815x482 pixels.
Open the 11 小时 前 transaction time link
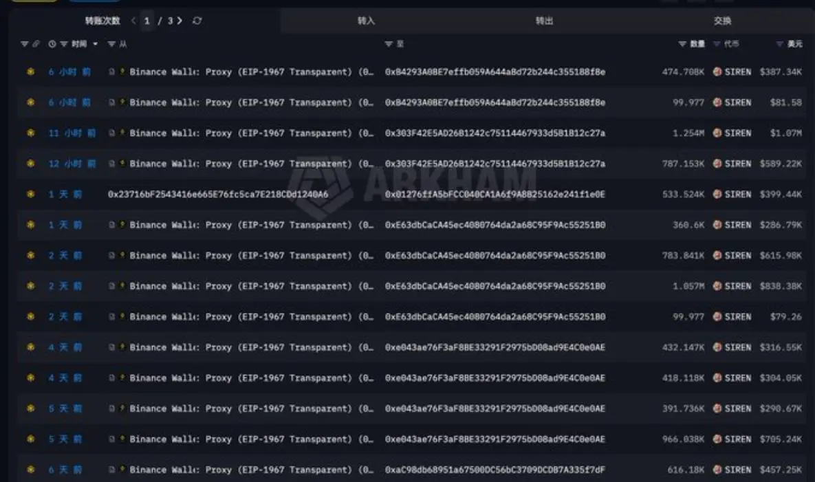pyautogui.click(x=72, y=133)
